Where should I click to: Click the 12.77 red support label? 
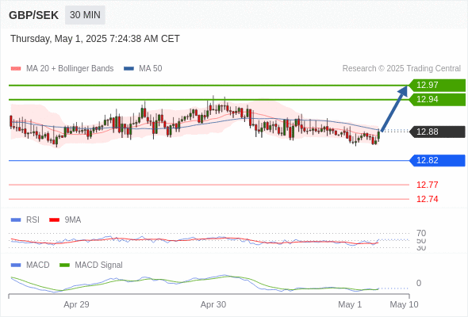click(x=427, y=185)
